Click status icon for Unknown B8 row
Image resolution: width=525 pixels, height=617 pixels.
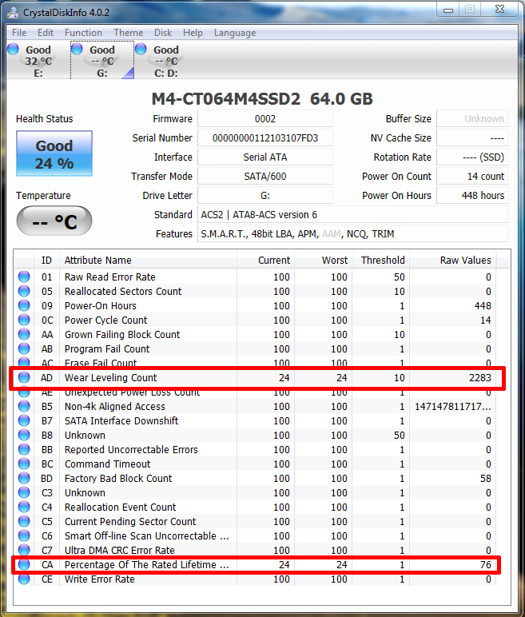24,435
